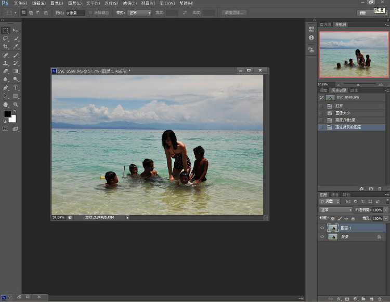
Task: Select the Horizontal Type tool
Action: (16, 88)
